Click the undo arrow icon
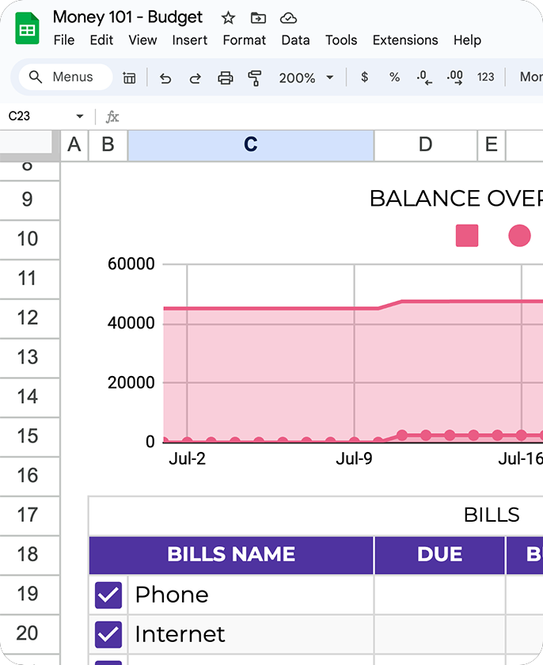This screenshot has height=665, width=543. (165, 78)
